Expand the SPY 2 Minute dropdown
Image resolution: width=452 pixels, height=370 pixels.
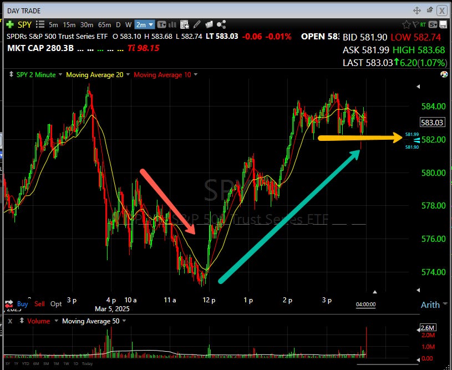pos(60,74)
